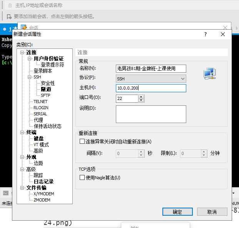239x228 pixels.
Task: Increase the 端口号 value with up arrow
Action: [x=141, y=97]
